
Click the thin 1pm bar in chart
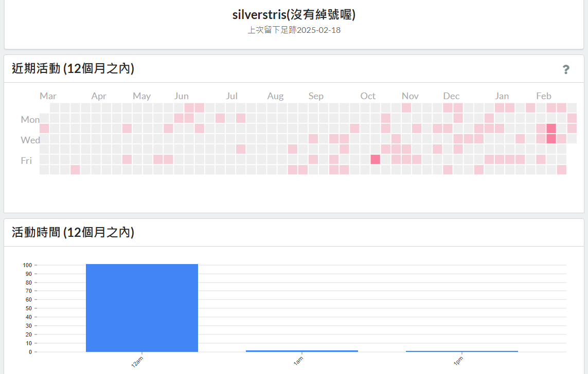(x=462, y=351)
